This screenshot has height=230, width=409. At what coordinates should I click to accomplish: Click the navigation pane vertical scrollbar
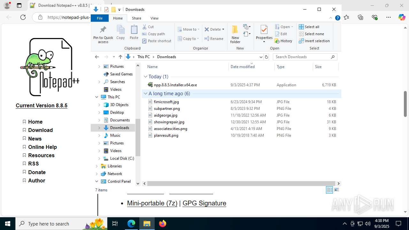pos(138,137)
